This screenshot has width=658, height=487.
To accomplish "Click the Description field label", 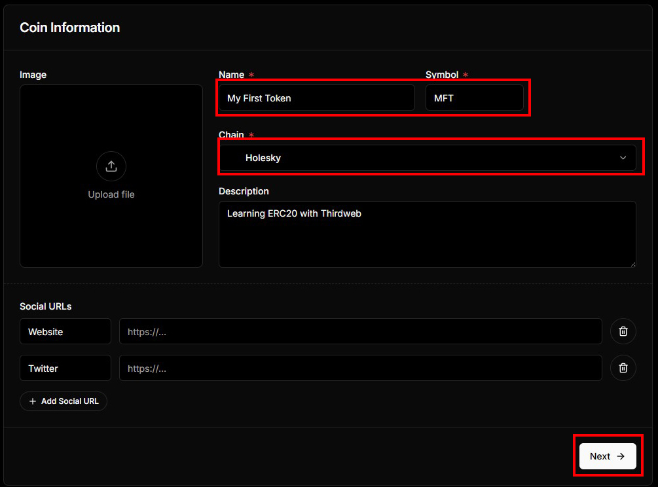I will [244, 191].
